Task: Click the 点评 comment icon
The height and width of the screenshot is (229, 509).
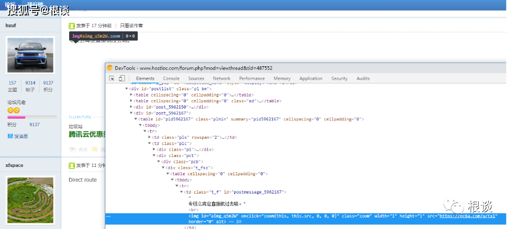Action: pyautogui.click(x=73, y=149)
